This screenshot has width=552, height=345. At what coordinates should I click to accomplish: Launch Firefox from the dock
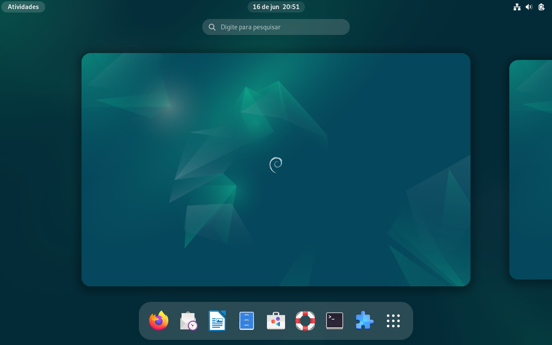[159, 321]
